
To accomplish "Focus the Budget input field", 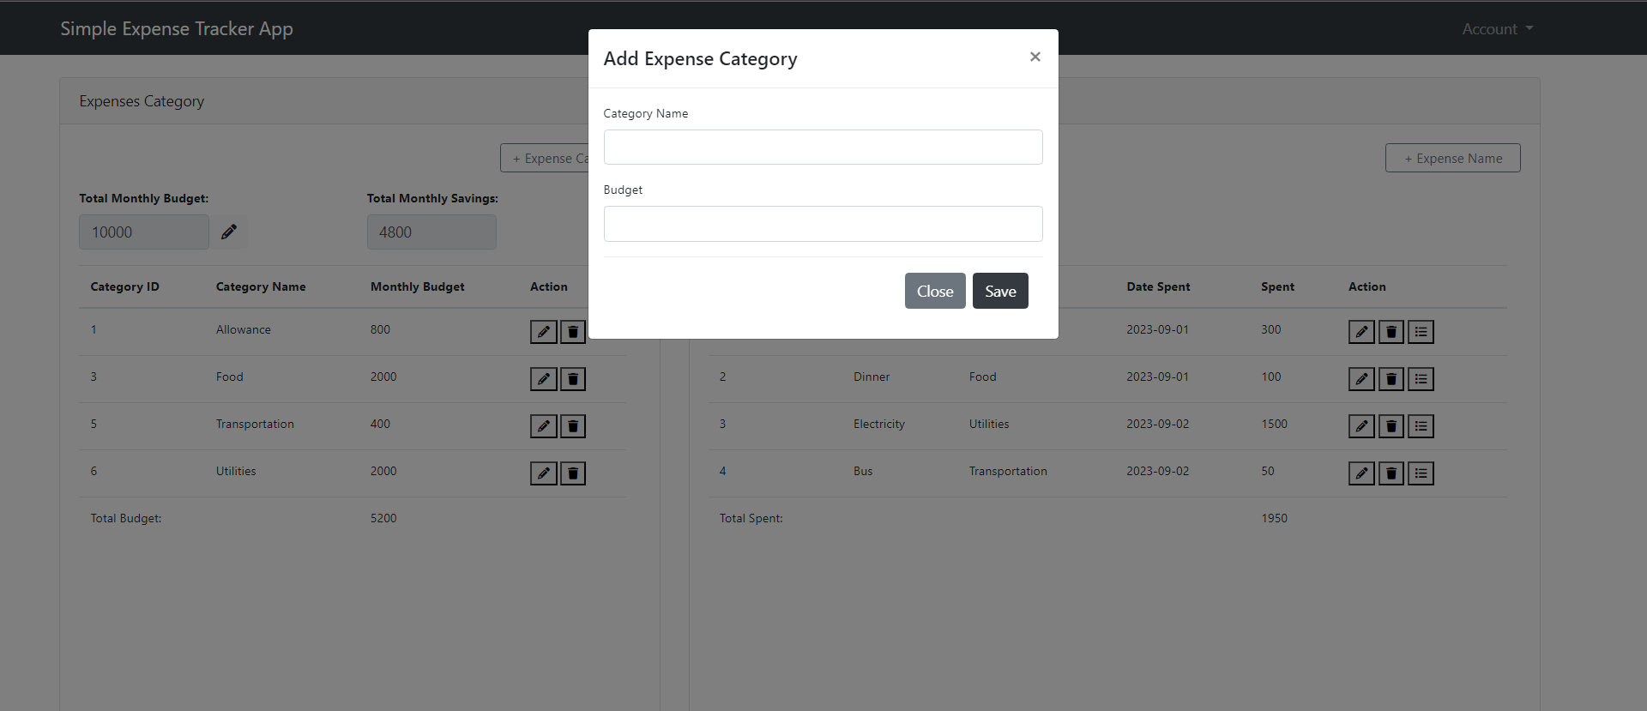I will click(823, 224).
